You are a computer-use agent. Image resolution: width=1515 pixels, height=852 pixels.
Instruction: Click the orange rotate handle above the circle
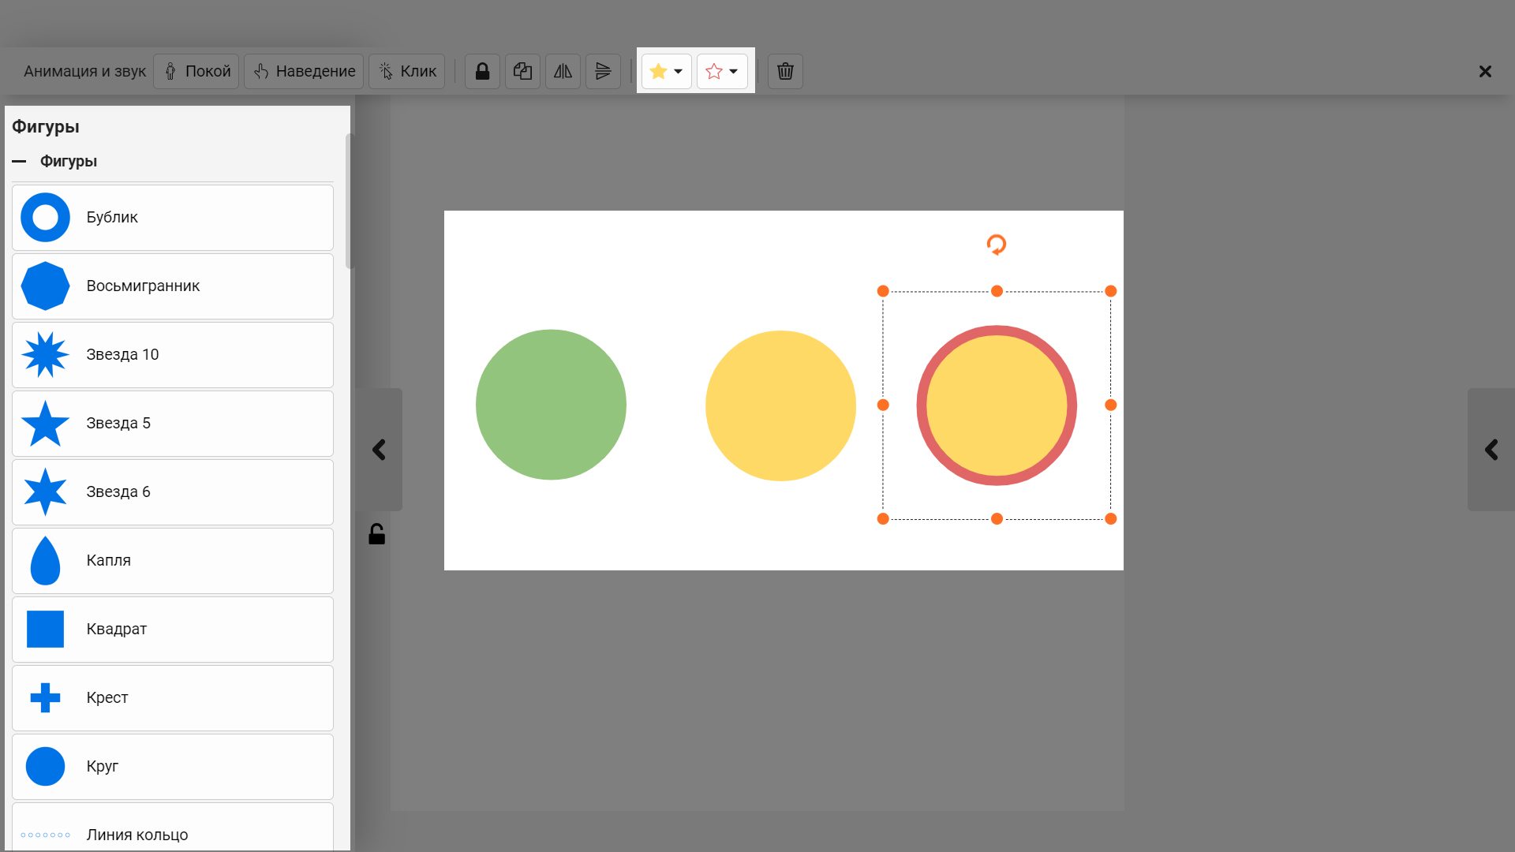(997, 245)
